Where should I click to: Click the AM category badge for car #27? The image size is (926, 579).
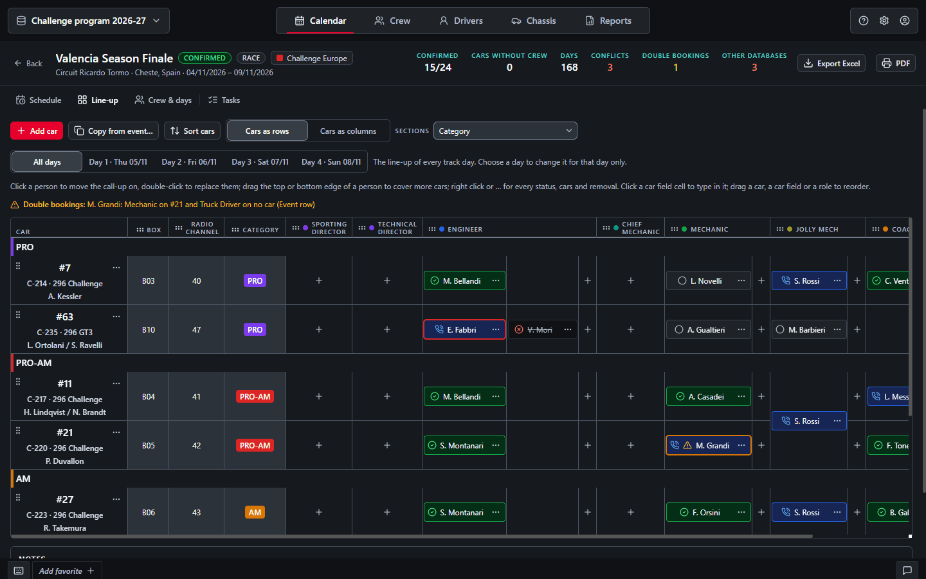click(x=255, y=512)
